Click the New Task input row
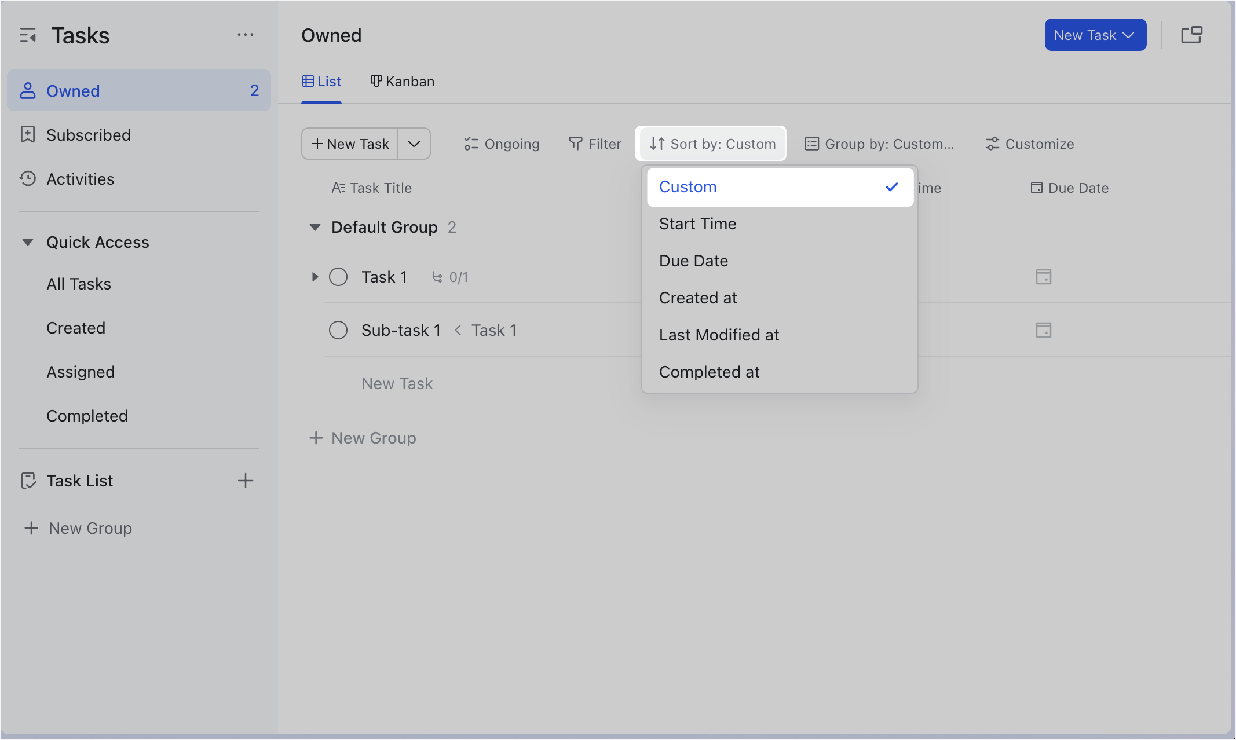1236x740 pixels. [397, 383]
